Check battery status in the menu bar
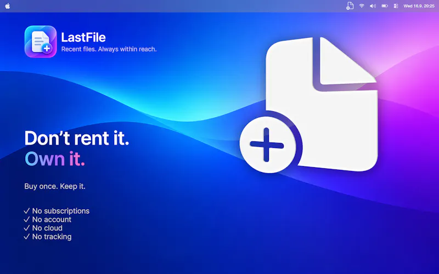The width and height of the screenshot is (439, 274). pyautogui.click(x=385, y=6)
